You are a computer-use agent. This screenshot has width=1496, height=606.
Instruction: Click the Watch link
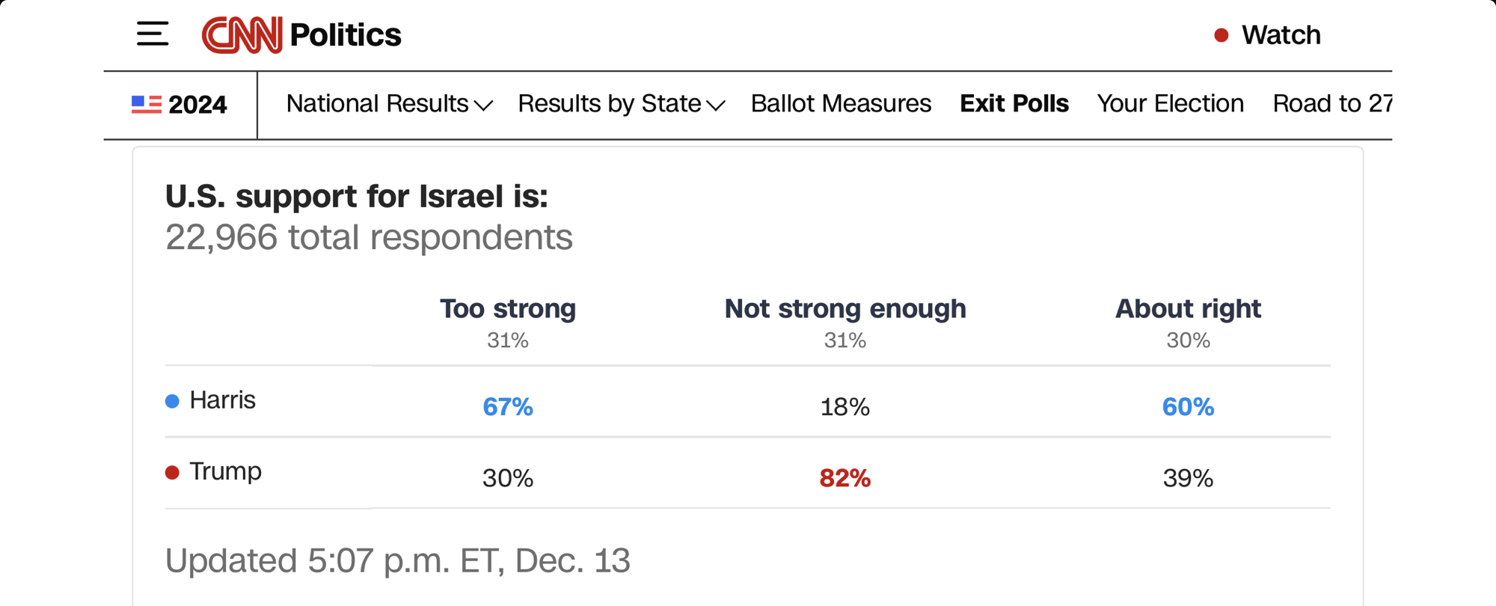(1281, 35)
